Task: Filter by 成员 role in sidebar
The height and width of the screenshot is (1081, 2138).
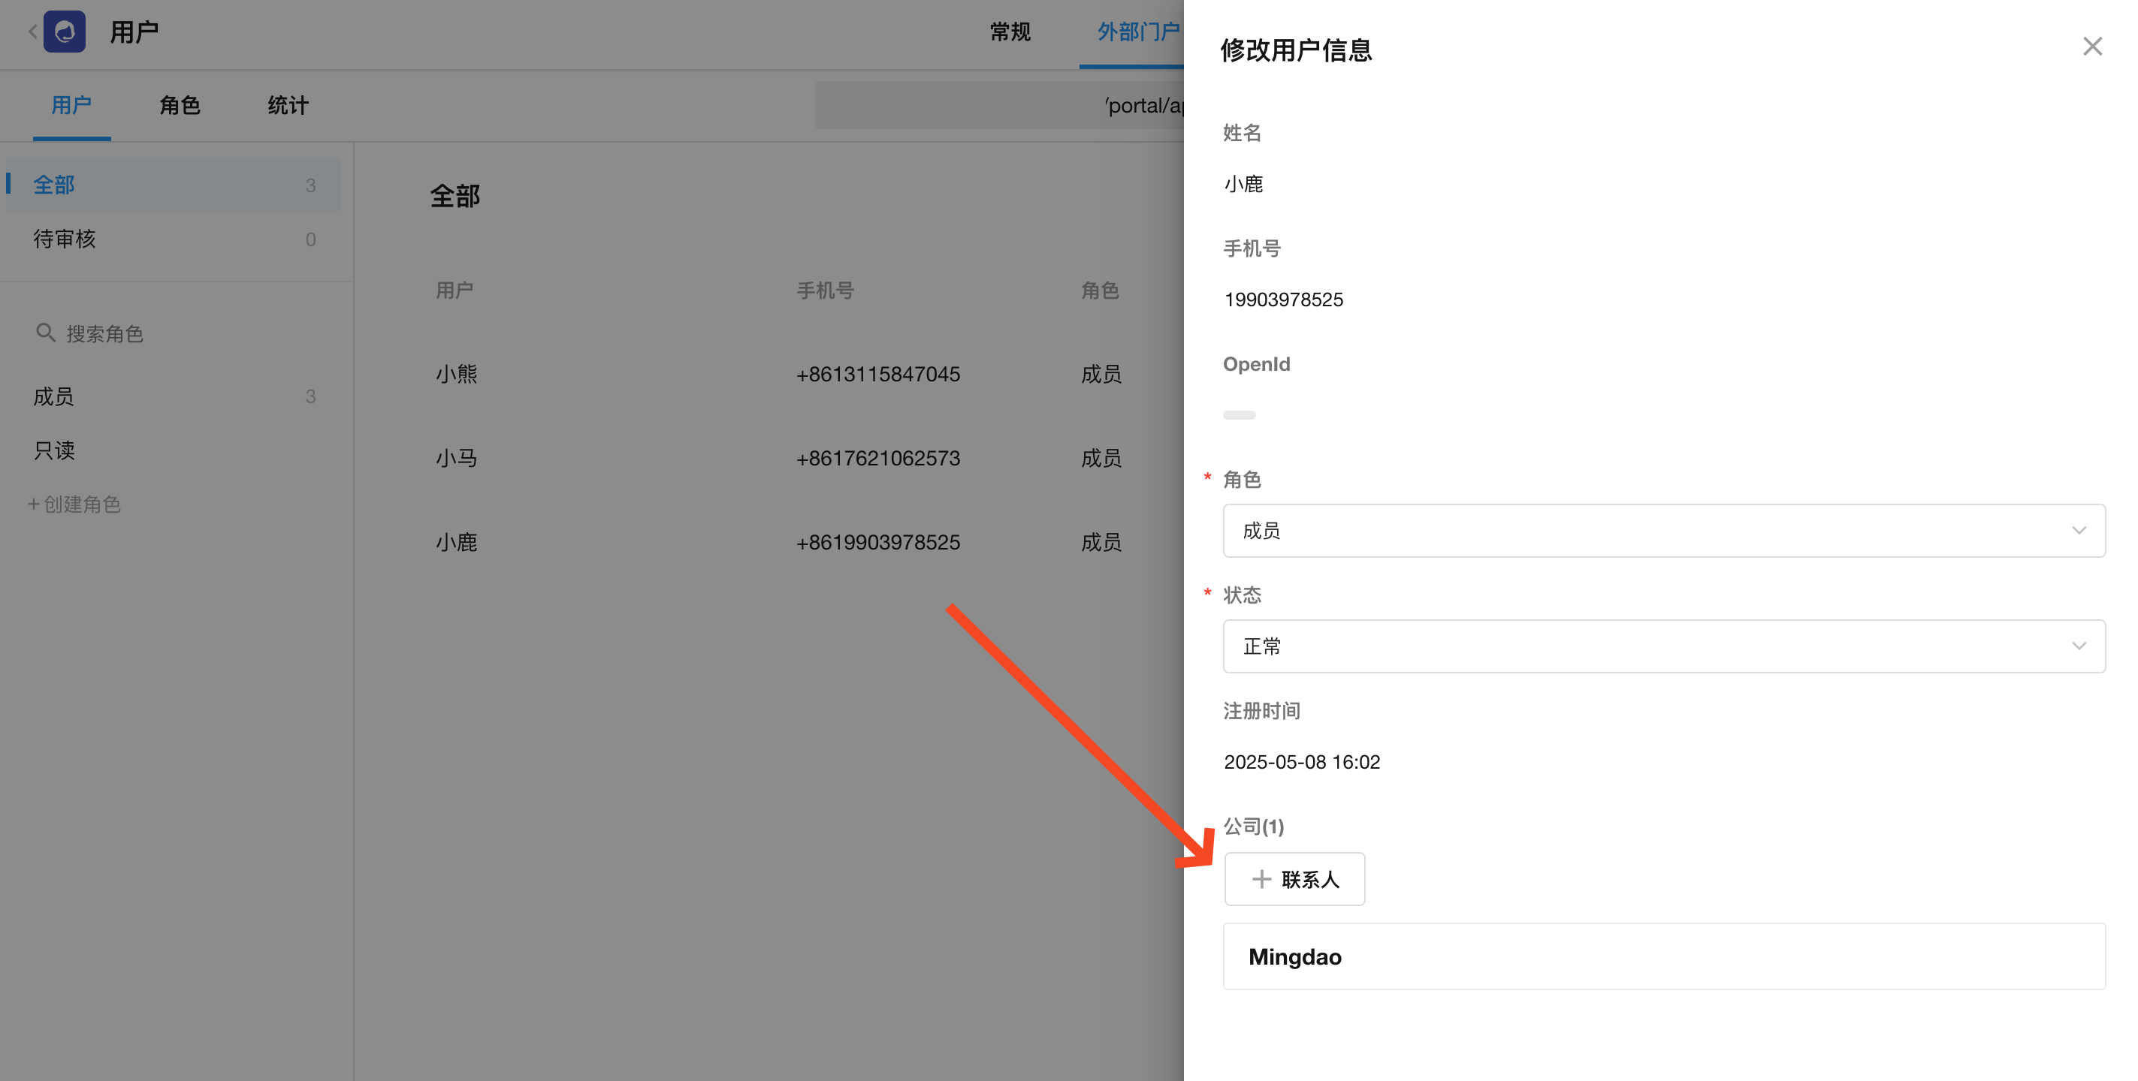Action: [x=55, y=396]
